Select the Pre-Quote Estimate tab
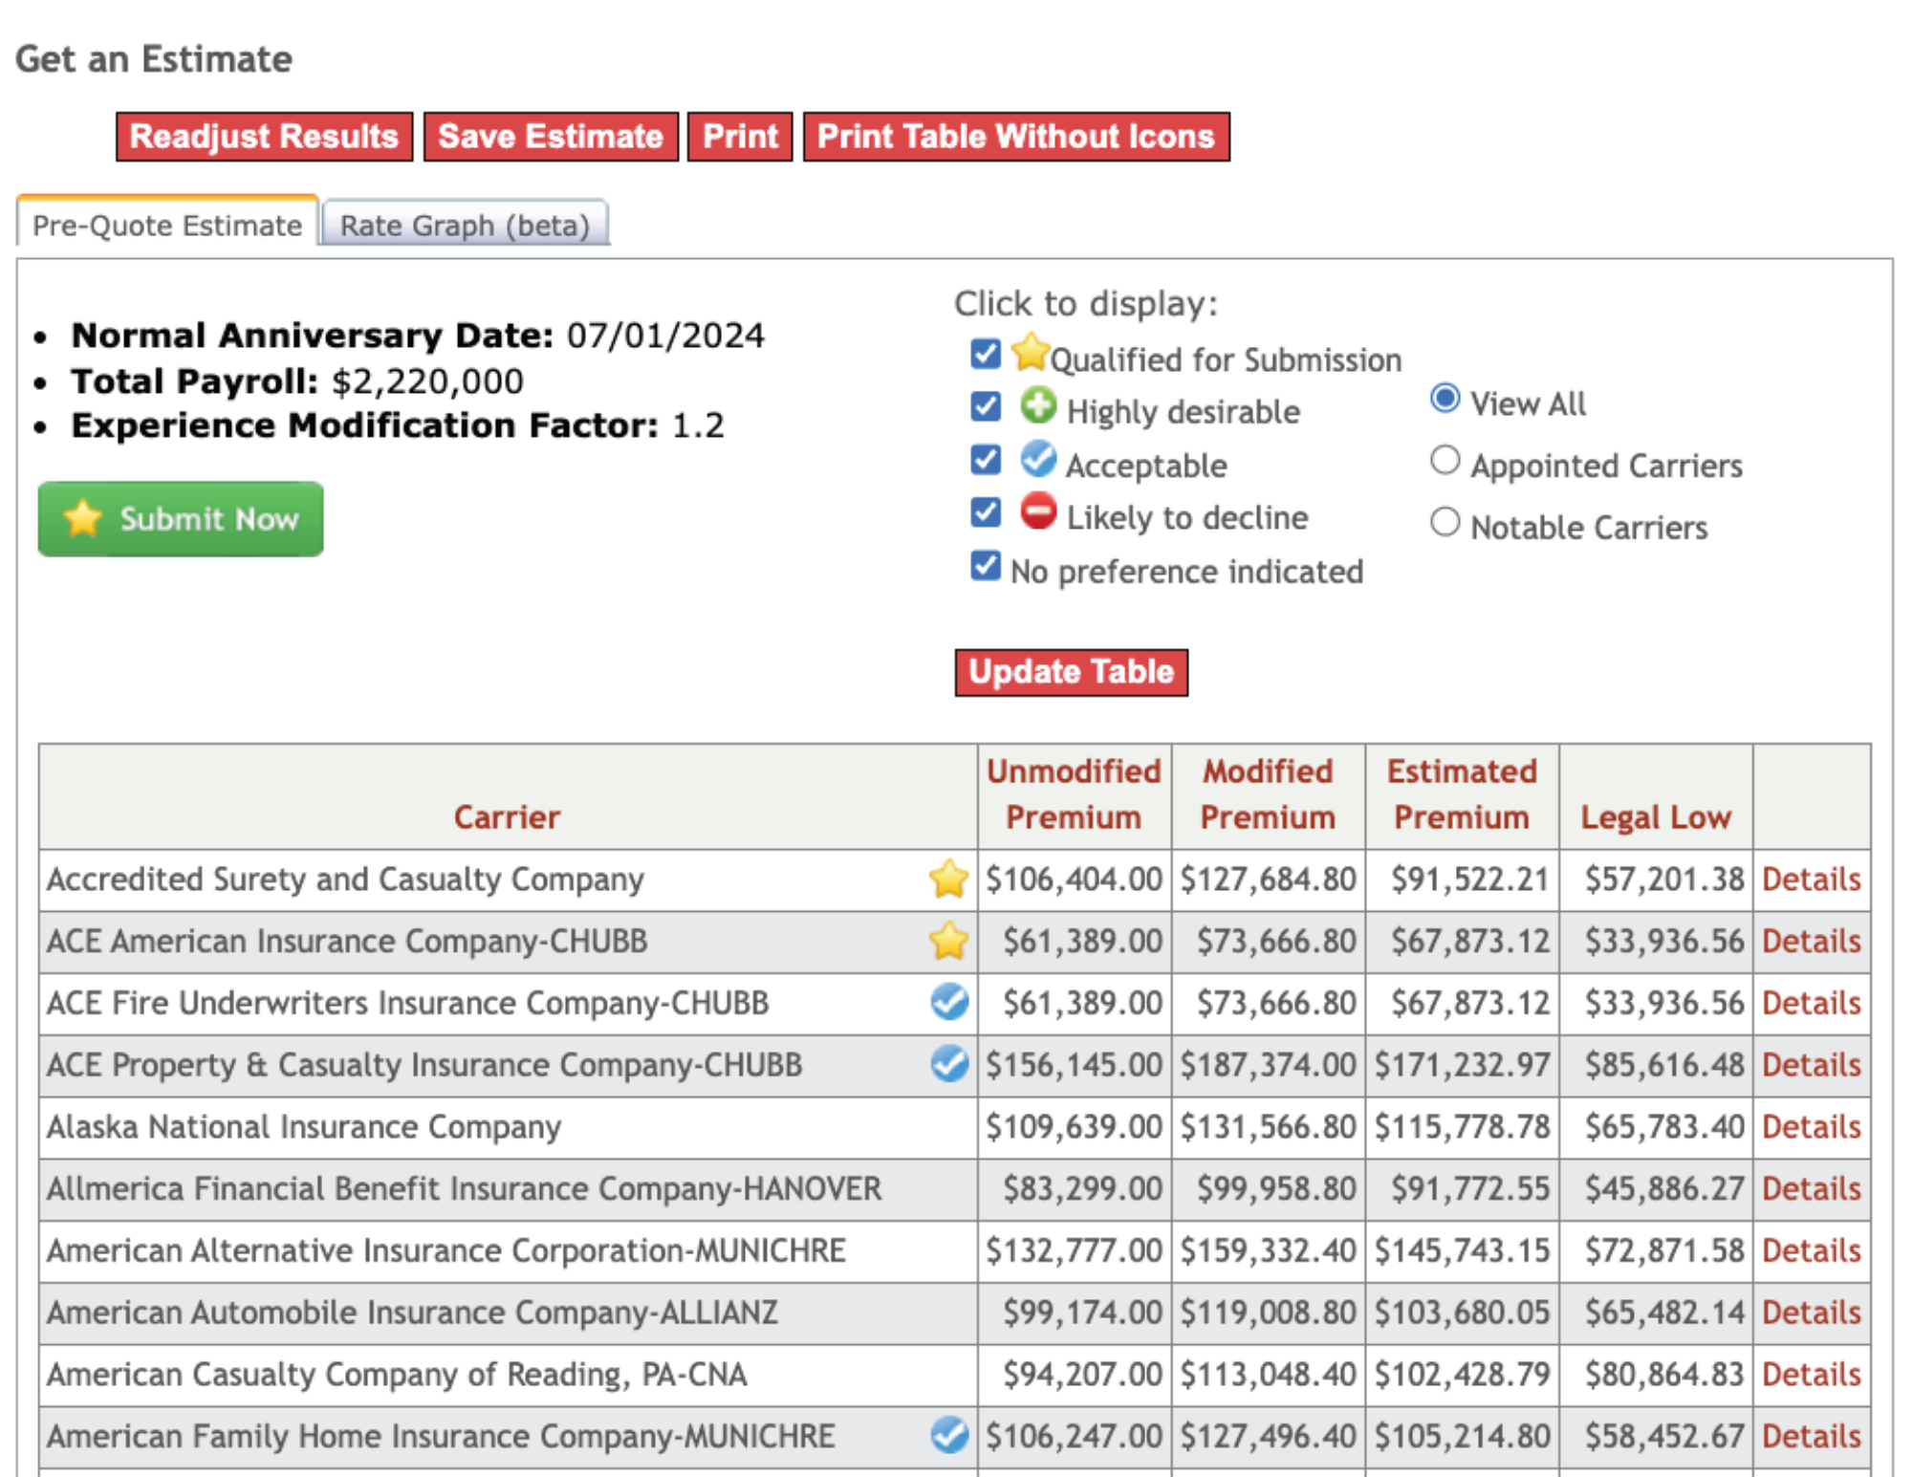This screenshot has height=1477, width=1912. tap(165, 224)
